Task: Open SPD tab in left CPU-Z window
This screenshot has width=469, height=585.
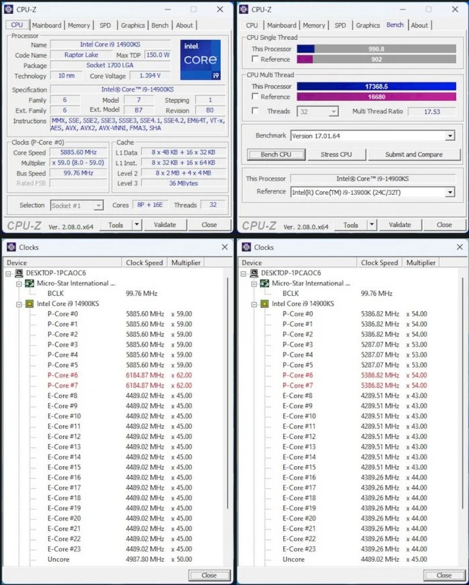Action: click(x=105, y=25)
